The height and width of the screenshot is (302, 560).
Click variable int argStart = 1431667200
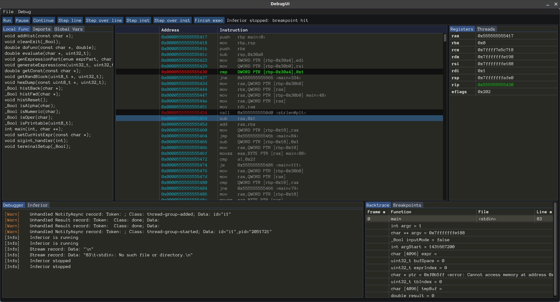click(x=423, y=247)
